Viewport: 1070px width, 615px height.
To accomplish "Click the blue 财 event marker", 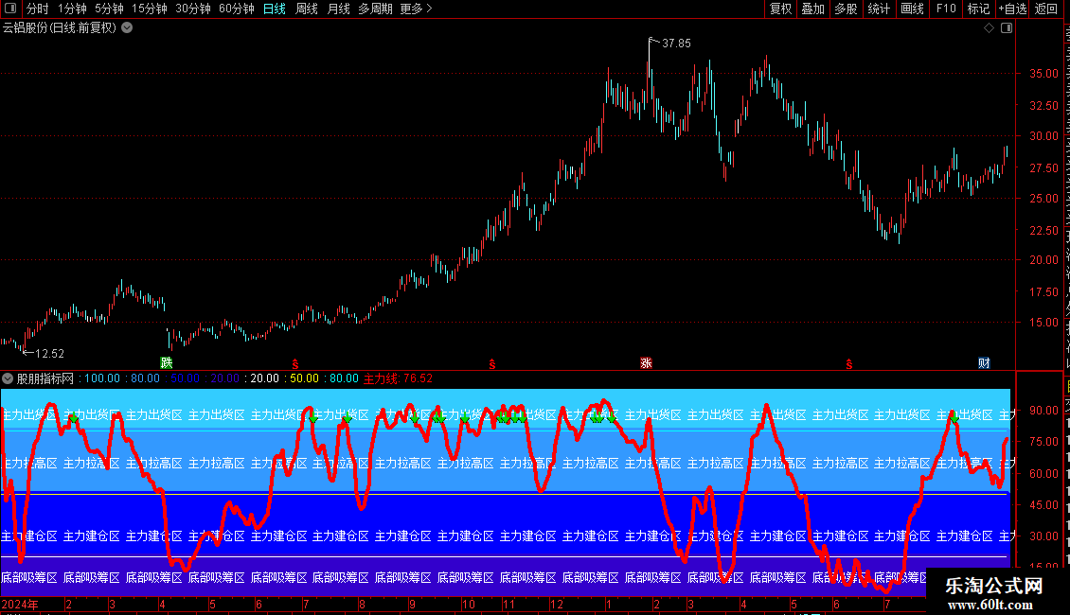I will point(983,362).
